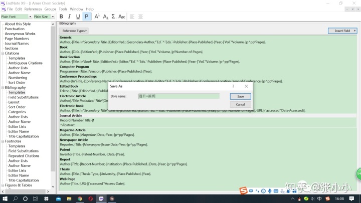
Task: Open File Explorer from taskbar
Action: tap(69, 198)
